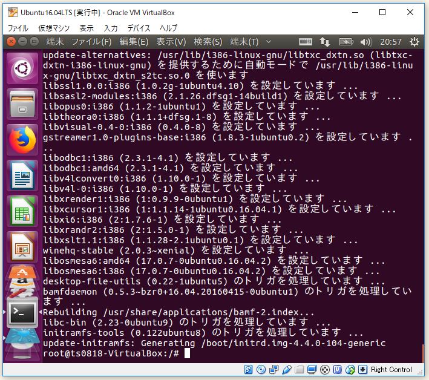Click the VirtualBox shared folders status icon
Viewport: 429px width, 380px height.
[299, 370]
